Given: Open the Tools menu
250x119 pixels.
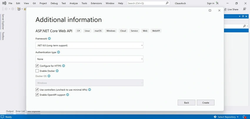Looking at the screenshot, I should click(x=84, y=3).
